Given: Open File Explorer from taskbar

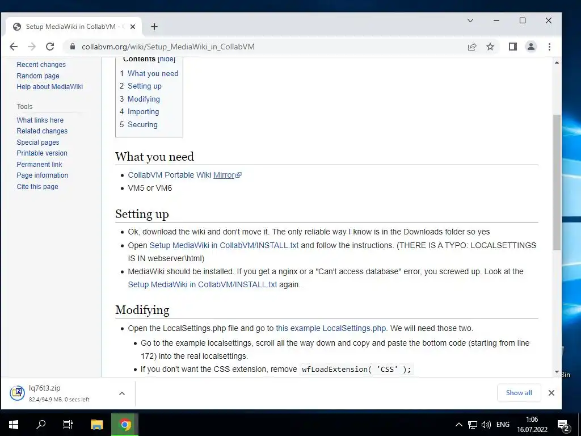Looking at the screenshot, I should pyautogui.click(x=96, y=425).
